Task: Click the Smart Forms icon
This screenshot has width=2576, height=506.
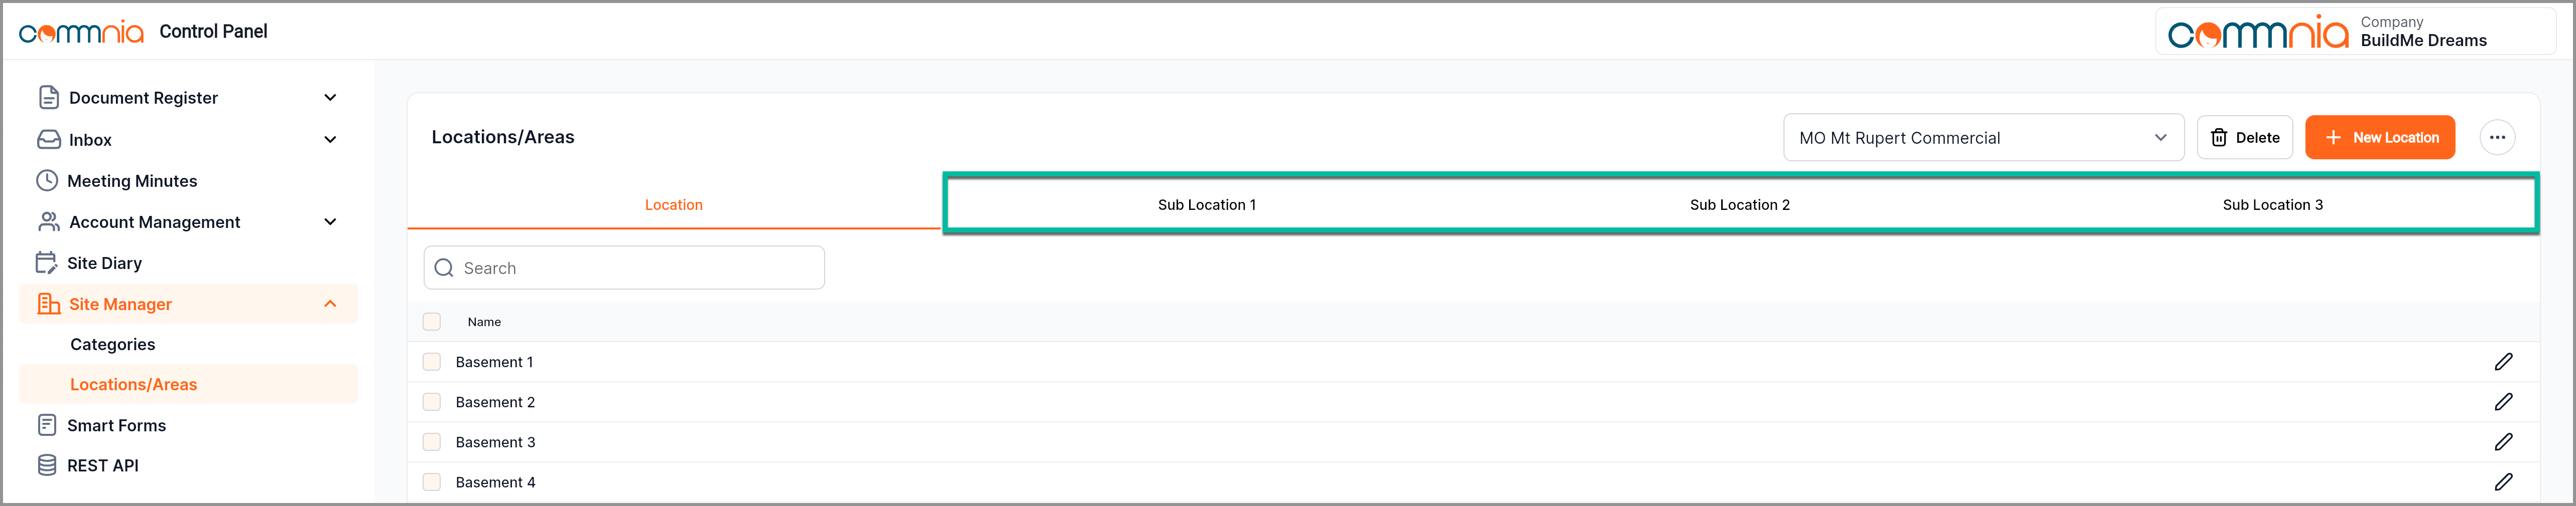Action: (47, 425)
